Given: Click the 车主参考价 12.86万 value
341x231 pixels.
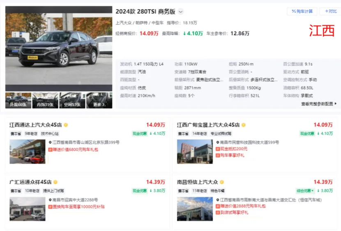Looking at the screenshot, I should coord(240,33).
